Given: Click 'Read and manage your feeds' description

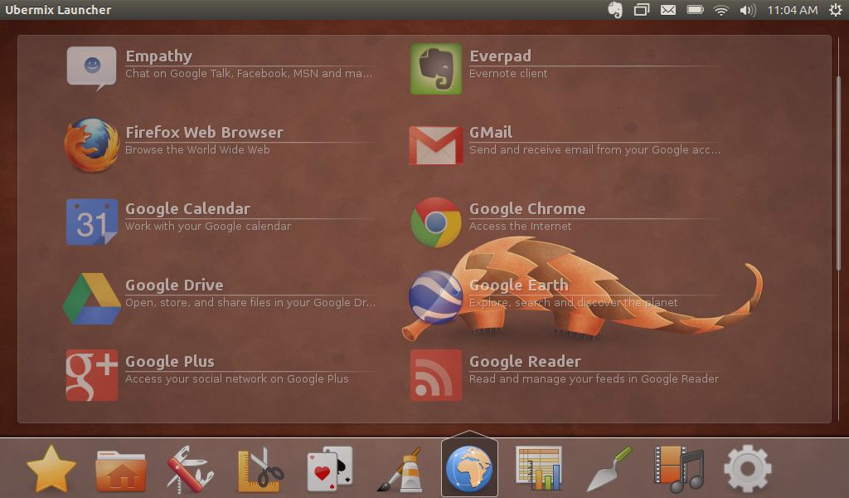Looking at the screenshot, I should 594,379.
